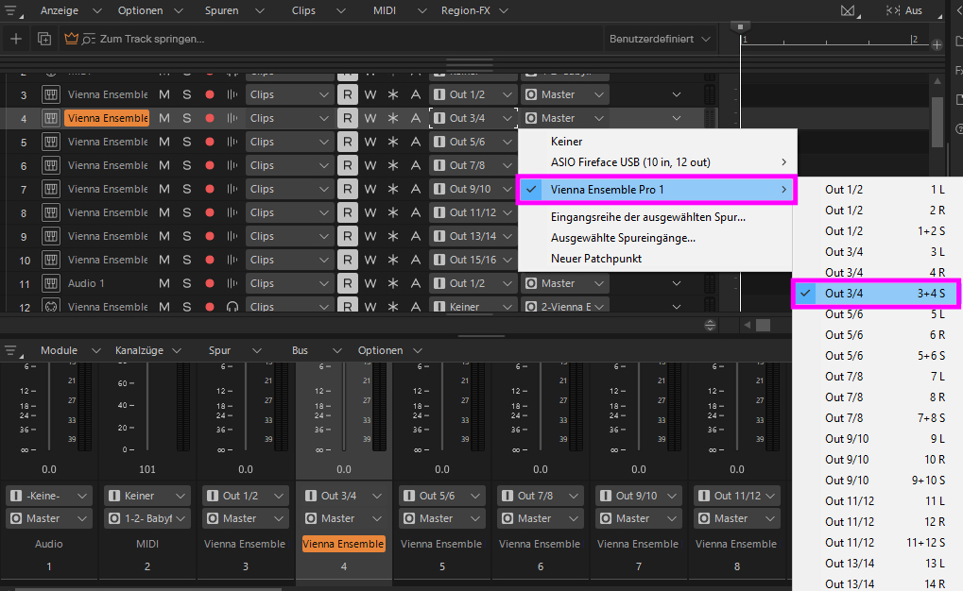Viewport: 963px width, 591px height.
Task: Toggle automation write W on track 9
Action: coord(370,236)
